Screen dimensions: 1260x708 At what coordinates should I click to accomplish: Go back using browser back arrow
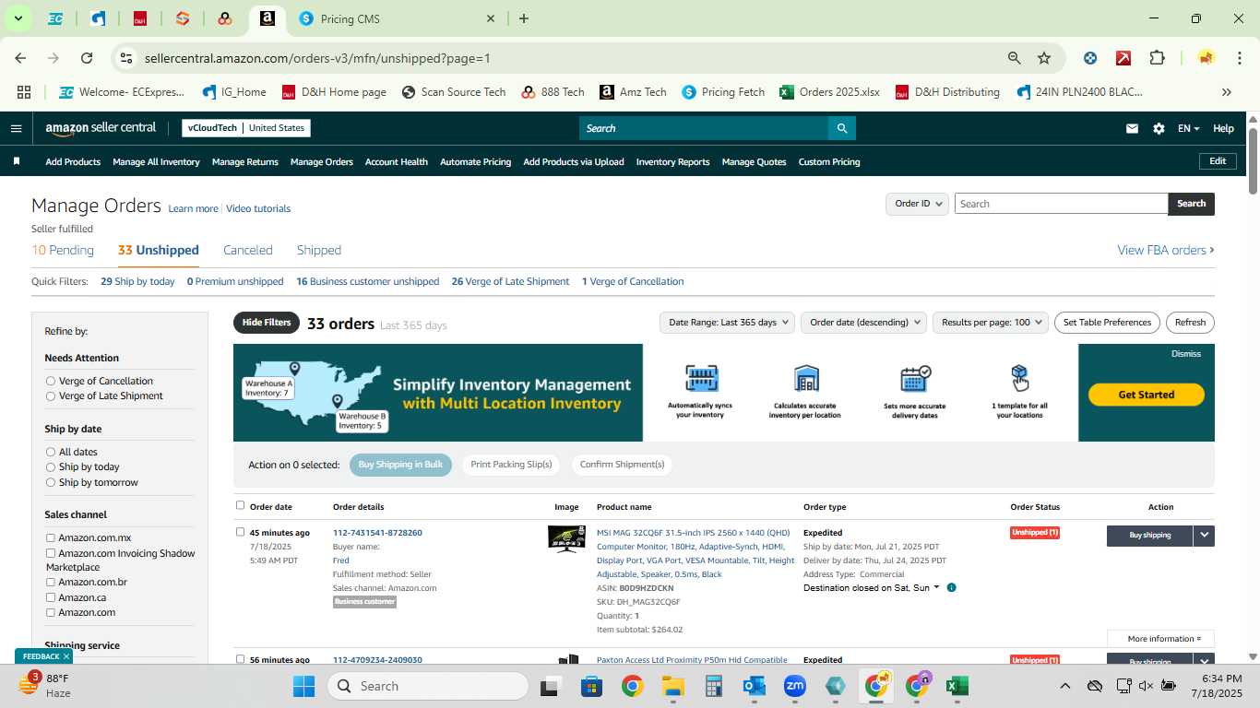pyautogui.click(x=20, y=58)
